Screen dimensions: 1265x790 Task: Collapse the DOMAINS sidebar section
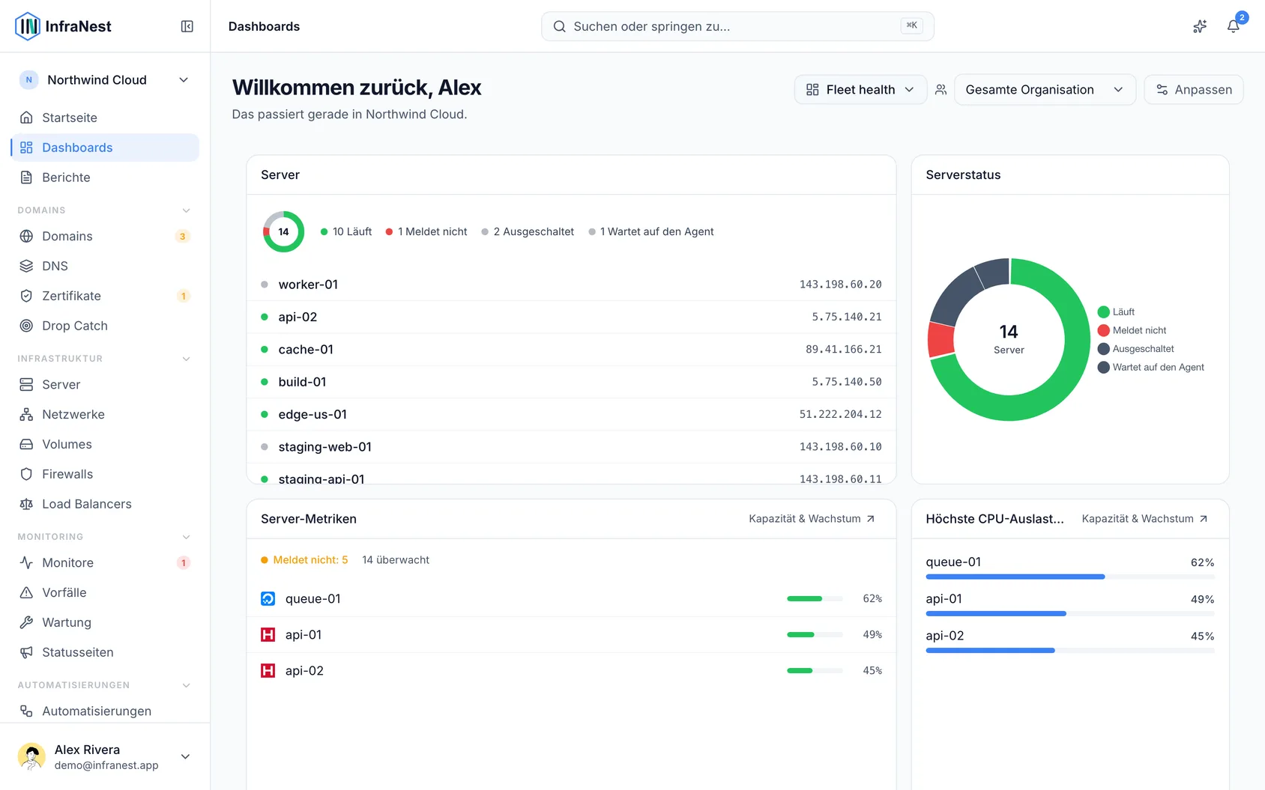186,210
